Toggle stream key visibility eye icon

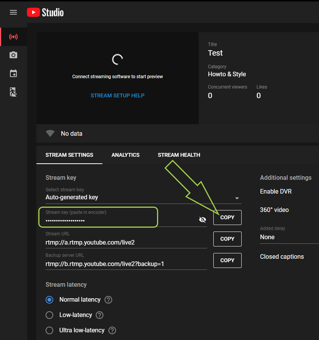point(203,219)
